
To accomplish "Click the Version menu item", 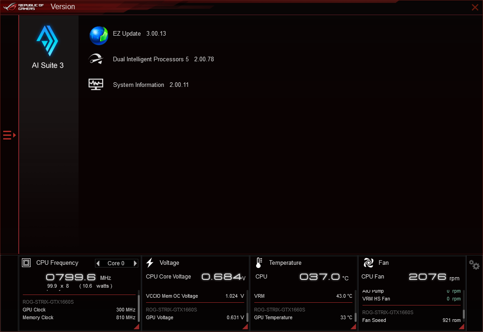I will (63, 6).
